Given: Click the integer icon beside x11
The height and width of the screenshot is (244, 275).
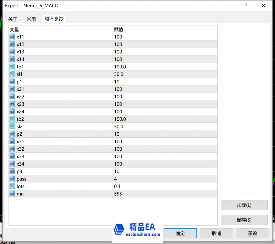Looking at the screenshot, I should pyautogui.click(x=12, y=37).
